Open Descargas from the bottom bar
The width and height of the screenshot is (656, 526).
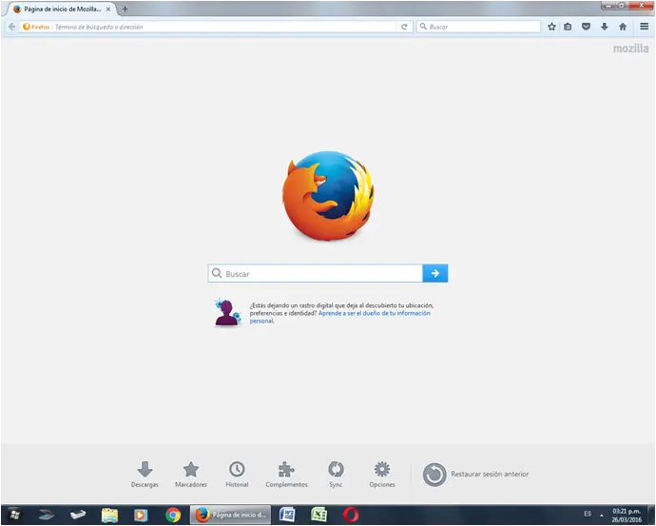point(145,474)
